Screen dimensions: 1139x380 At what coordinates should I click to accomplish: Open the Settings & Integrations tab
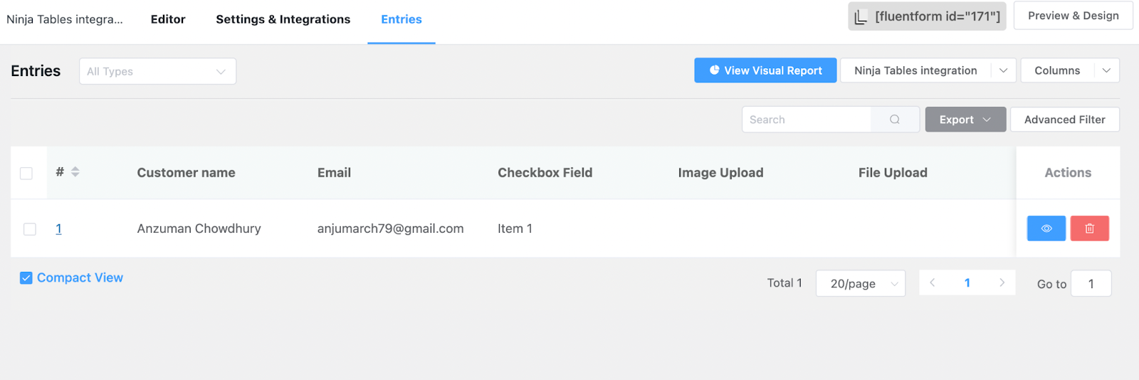pyautogui.click(x=283, y=19)
